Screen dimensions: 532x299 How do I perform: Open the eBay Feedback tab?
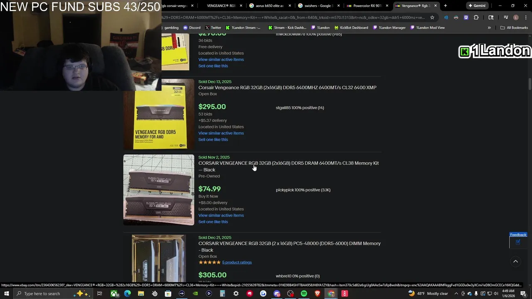pos(518,235)
